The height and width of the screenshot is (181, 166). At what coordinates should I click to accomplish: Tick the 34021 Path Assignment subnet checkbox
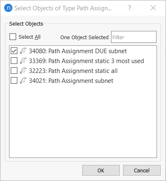click(14, 80)
